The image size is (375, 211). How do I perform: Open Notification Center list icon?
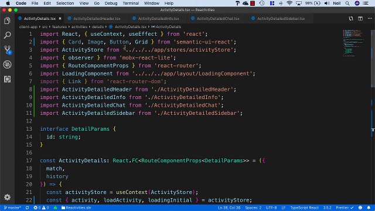[366, 3]
